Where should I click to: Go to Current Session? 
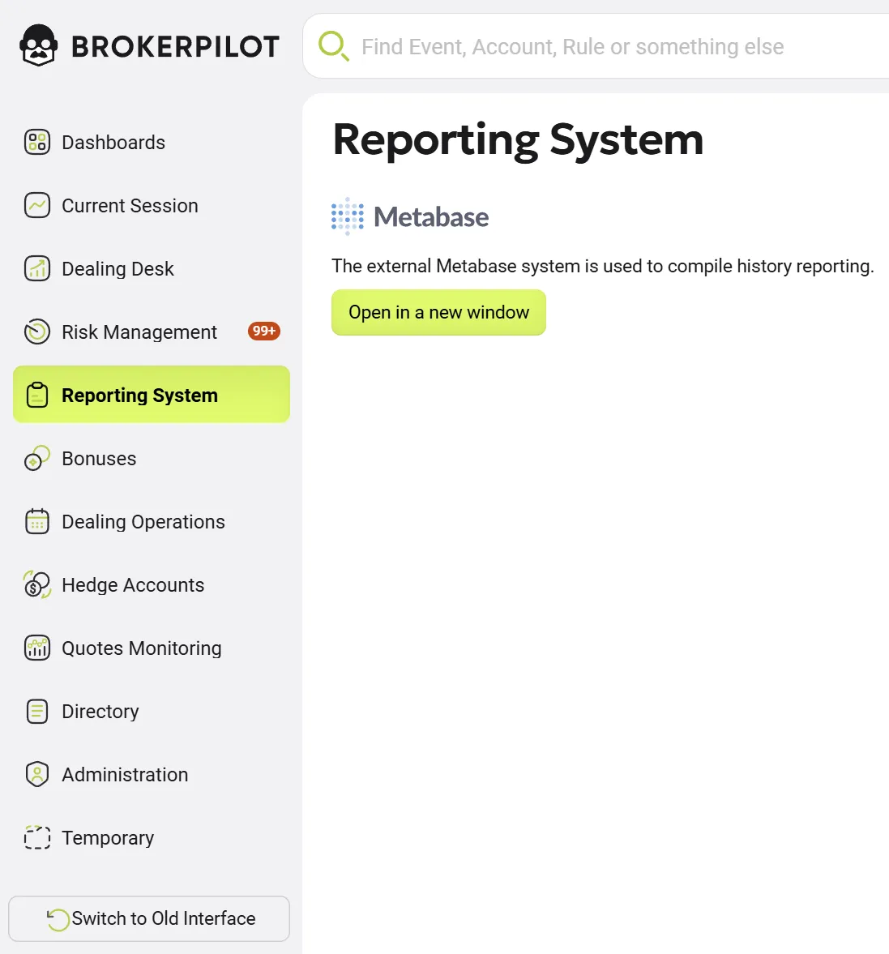point(152,206)
